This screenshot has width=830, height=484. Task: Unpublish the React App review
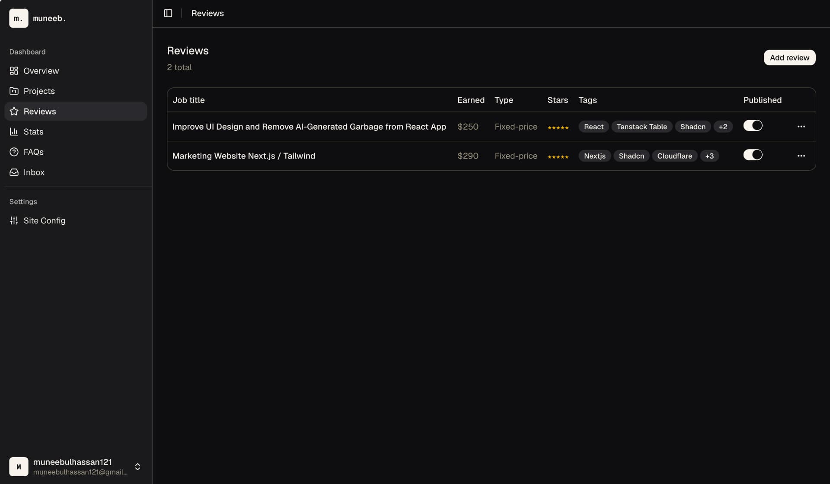(x=753, y=126)
